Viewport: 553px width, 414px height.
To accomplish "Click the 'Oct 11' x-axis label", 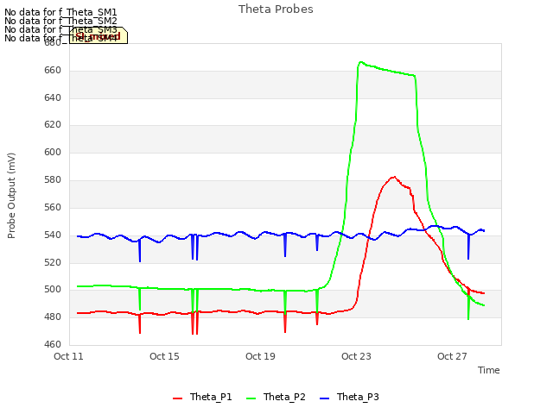I will coord(68,356).
